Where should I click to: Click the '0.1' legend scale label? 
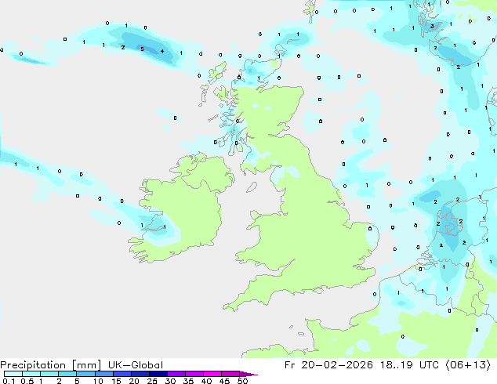9,381
